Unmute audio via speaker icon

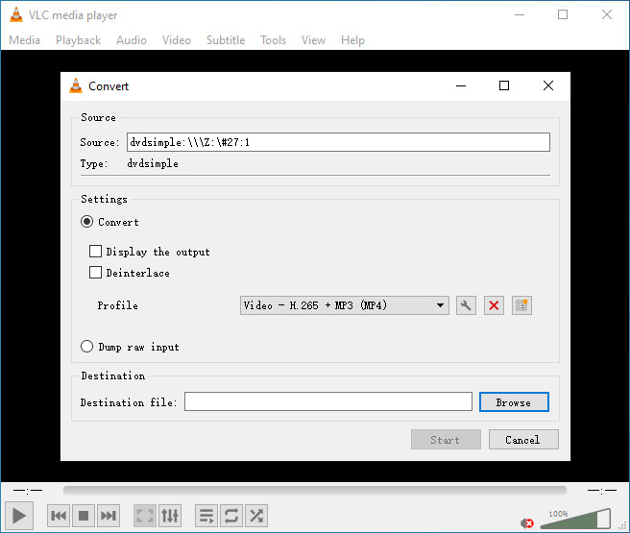pos(526,523)
